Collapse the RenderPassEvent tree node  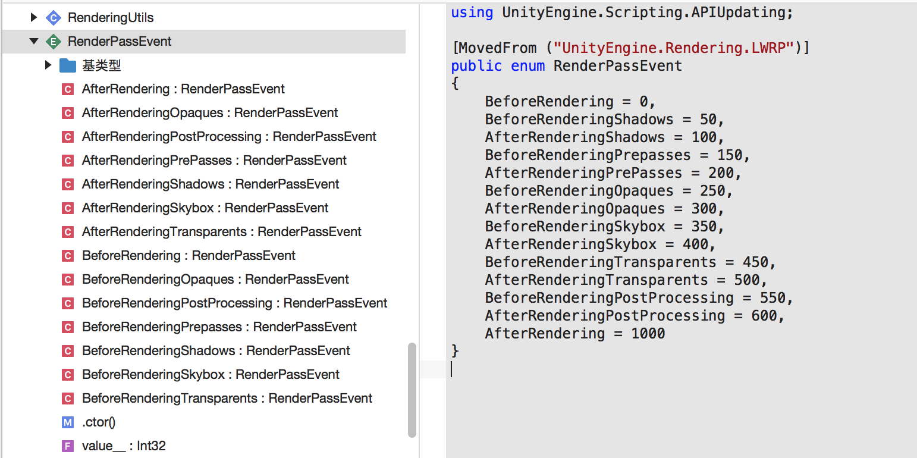[34, 42]
